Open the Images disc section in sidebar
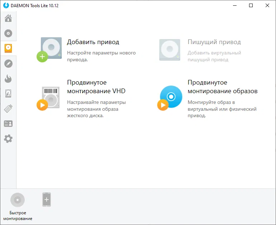This screenshot has width=276, height=225. tap(8, 33)
